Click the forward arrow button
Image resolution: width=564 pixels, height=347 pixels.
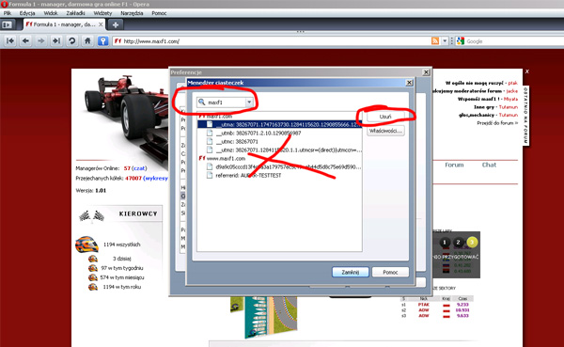click(41, 41)
